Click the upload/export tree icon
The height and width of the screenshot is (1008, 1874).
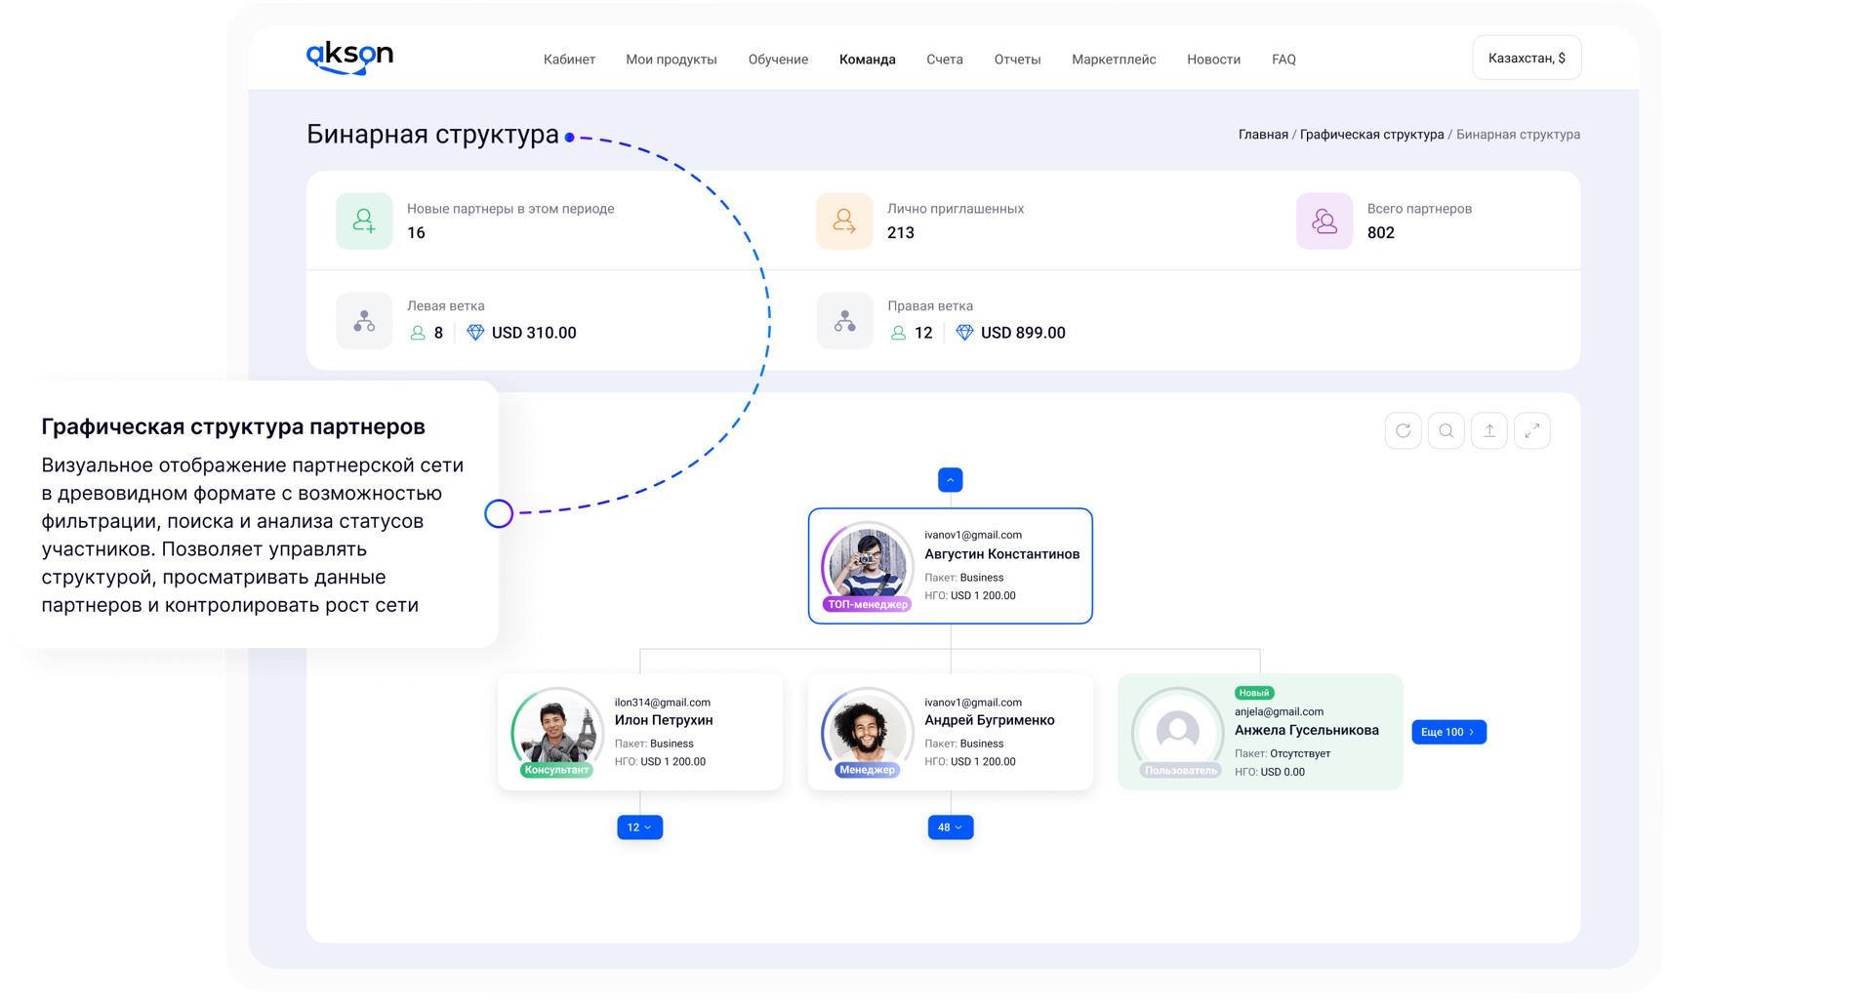[1488, 430]
